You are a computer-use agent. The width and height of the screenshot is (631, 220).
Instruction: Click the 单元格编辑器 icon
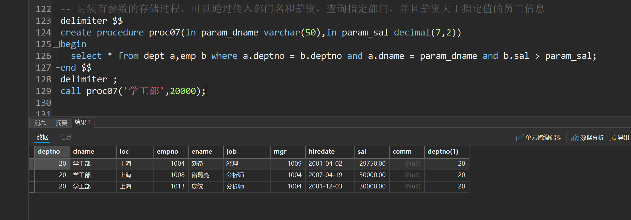[x=520, y=138]
